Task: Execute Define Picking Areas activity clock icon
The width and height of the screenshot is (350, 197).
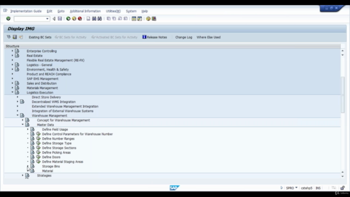Action: 38,152
